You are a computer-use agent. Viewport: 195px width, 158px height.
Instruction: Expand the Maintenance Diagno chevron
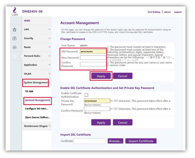pos(50,126)
